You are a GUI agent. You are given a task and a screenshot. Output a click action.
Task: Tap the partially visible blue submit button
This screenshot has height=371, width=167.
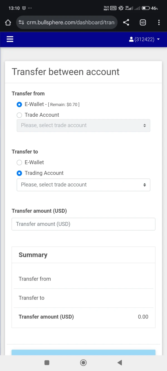point(83,352)
